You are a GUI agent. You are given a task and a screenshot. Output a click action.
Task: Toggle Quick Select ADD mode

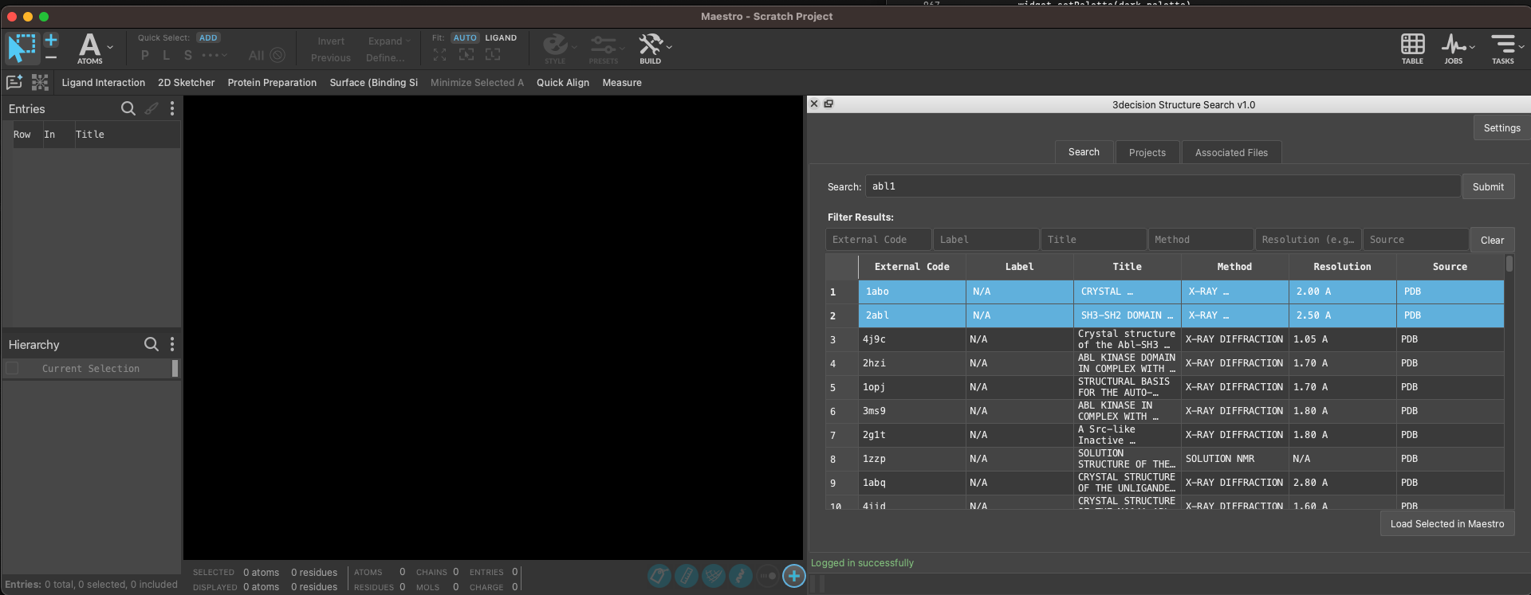208,37
